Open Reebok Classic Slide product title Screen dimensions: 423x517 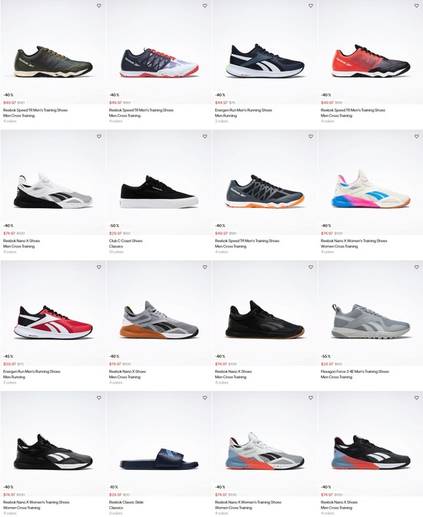126,502
